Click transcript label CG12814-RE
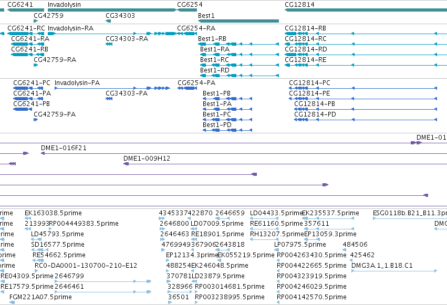The image size is (447, 305). click(x=306, y=59)
